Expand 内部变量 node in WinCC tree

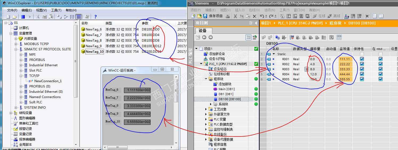coord(16,39)
